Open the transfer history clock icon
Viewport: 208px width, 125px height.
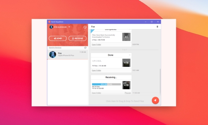[85, 27]
